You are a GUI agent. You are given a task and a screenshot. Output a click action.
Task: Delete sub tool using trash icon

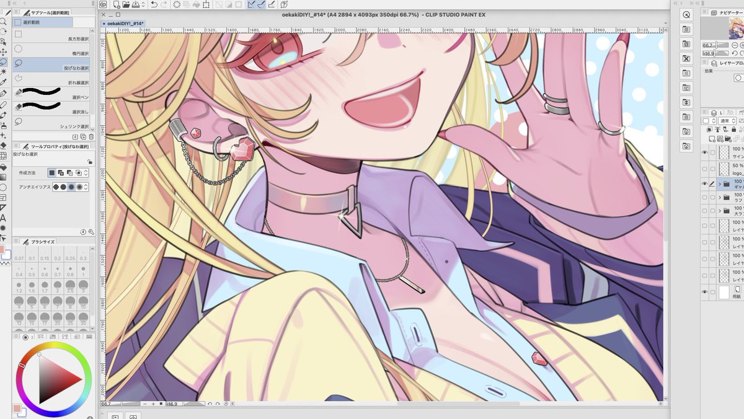(91, 137)
